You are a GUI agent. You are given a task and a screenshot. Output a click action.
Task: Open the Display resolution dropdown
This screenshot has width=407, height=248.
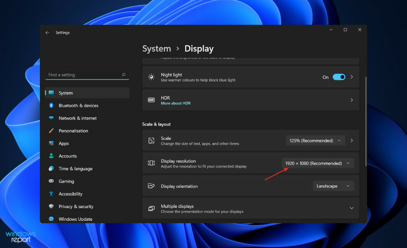click(317, 163)
